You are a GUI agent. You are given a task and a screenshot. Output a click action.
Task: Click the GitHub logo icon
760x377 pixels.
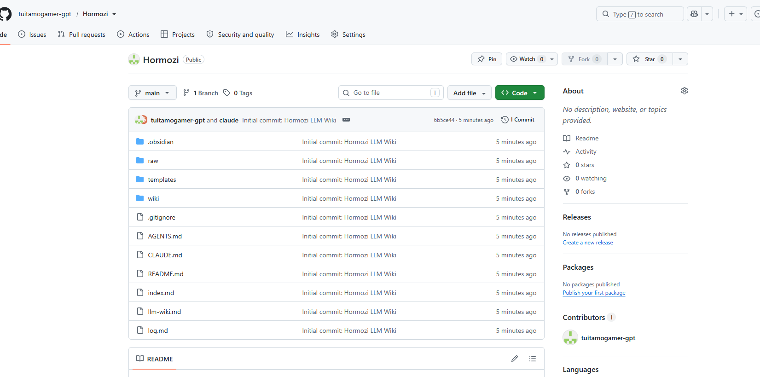tap(5, 14)
